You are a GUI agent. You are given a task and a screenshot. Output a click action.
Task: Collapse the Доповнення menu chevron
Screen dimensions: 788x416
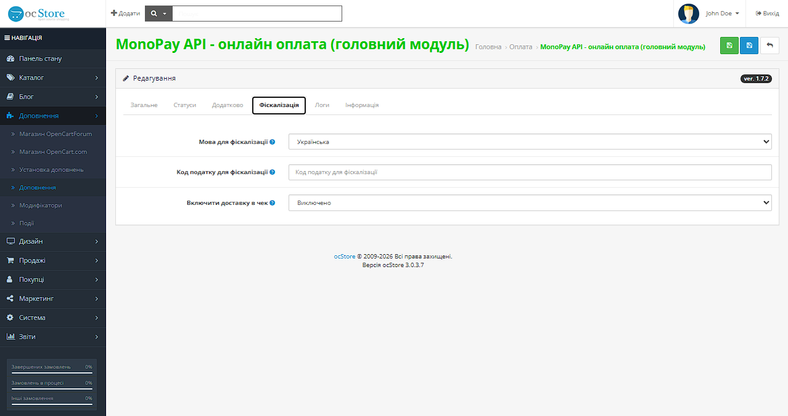coord(97,116)
